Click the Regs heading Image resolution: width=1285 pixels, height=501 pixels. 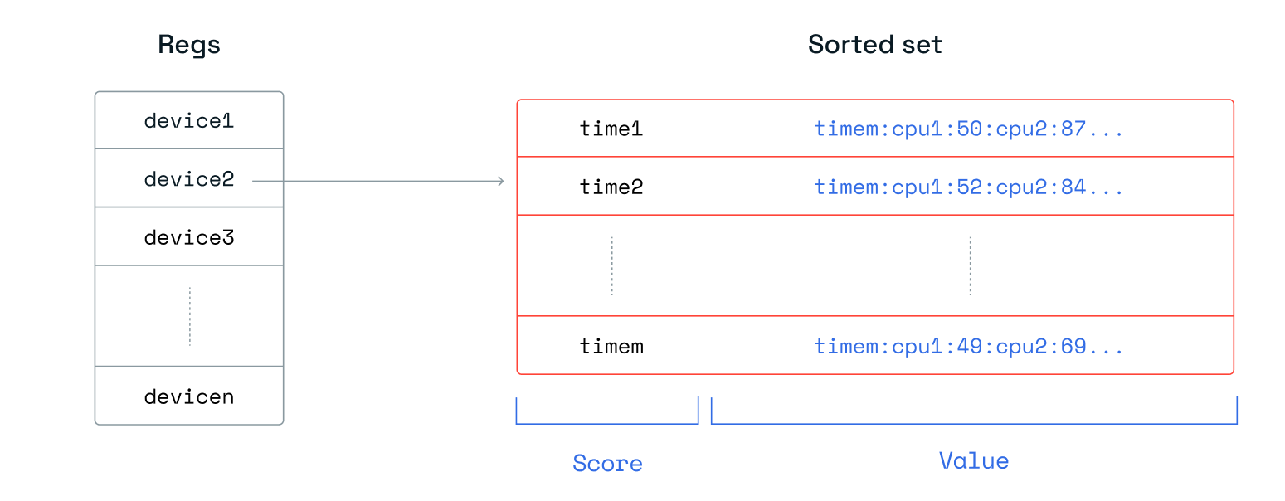click(x=189, y=44)
